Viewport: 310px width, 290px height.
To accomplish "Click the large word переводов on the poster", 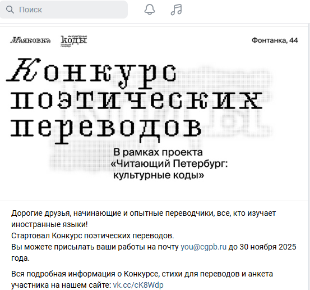I will coord(106,130).
